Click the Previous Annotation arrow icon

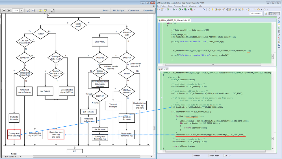pyautogui.click(x=249, y=9)
